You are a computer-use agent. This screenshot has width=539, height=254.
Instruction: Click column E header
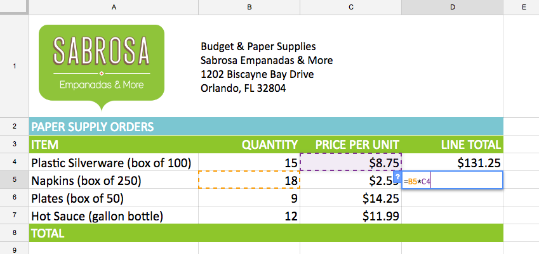click(521, 7)
